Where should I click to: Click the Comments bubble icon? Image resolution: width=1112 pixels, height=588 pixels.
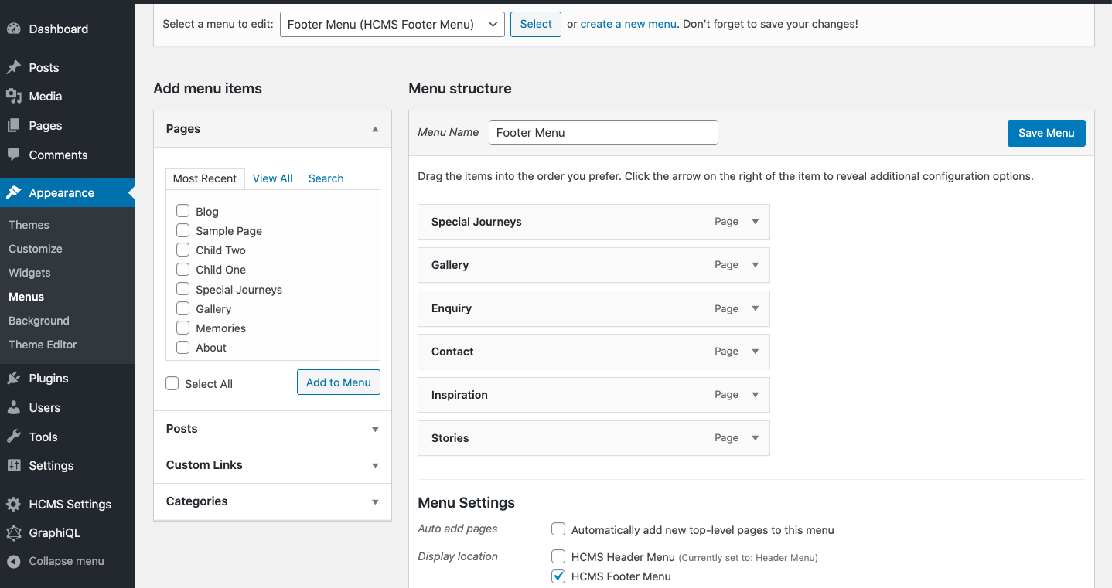[x=14, y=155]
